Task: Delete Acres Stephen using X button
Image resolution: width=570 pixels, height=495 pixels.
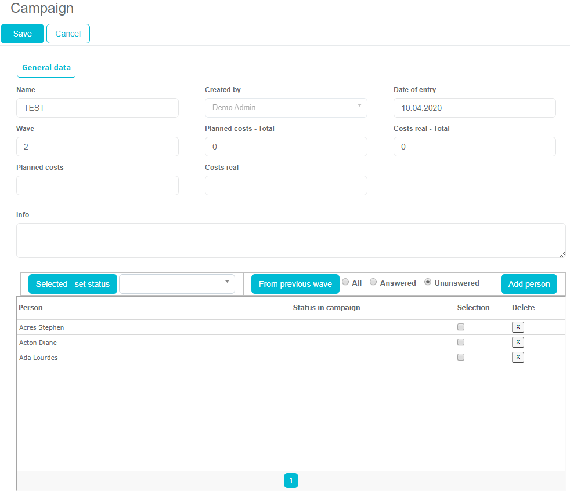Action: click(518, 327)
